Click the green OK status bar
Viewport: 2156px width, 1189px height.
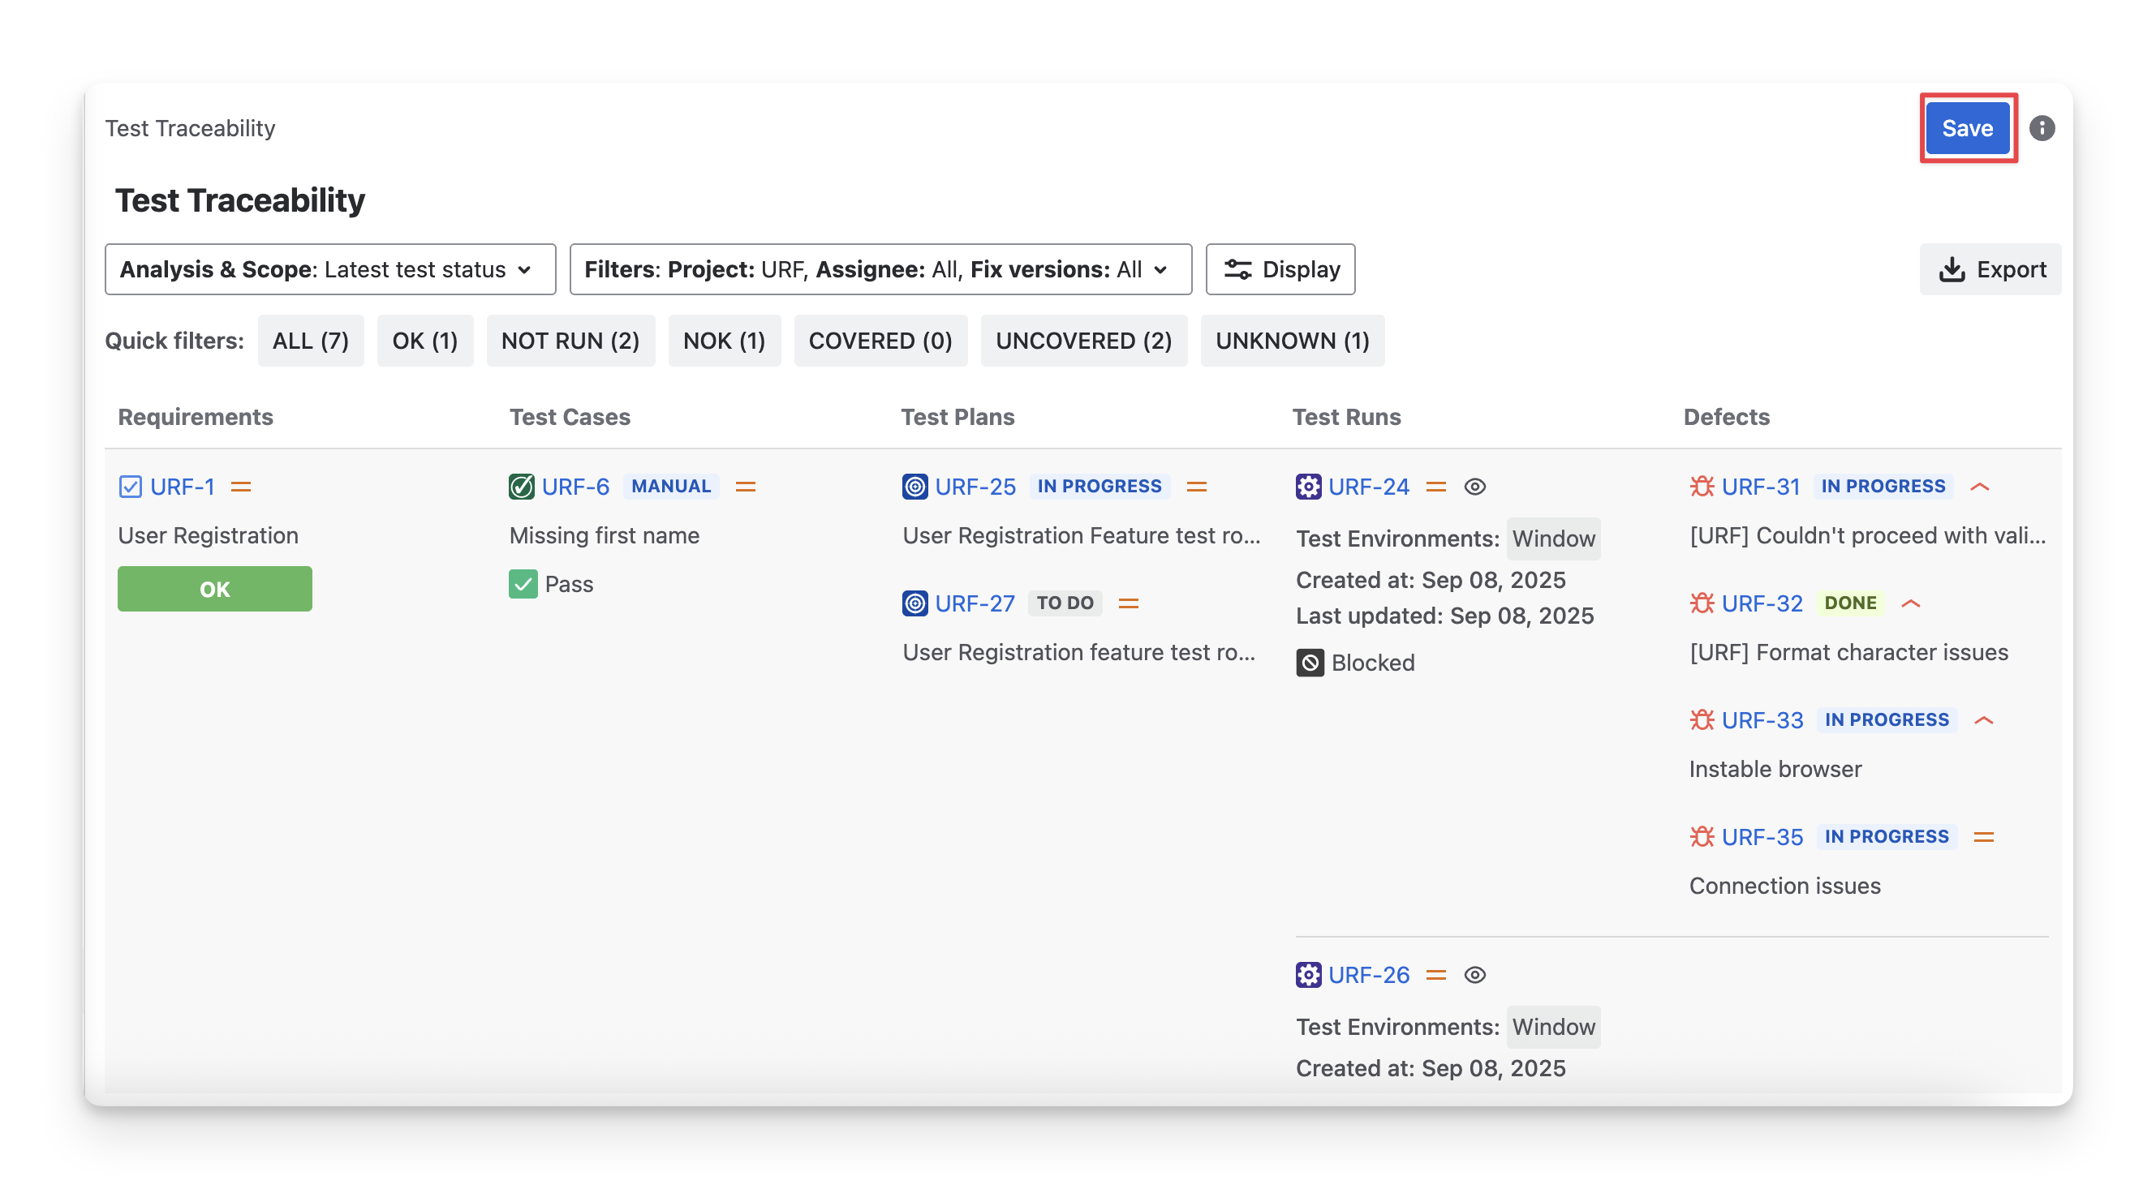[x=214, y=589]
